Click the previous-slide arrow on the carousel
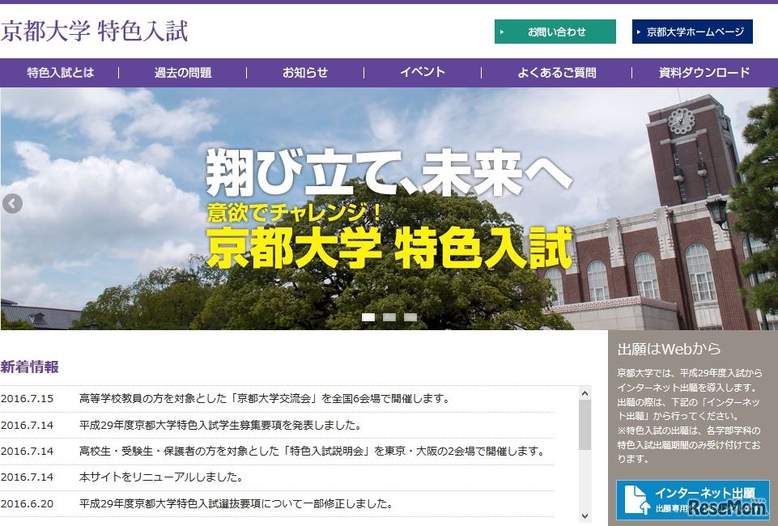Image resolution: width=778 pixels, height=526 pixels. tap(11, 204)
